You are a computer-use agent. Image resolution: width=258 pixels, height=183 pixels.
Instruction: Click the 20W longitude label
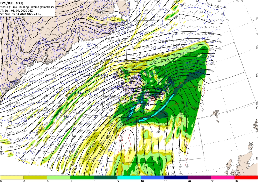[136, 1]
